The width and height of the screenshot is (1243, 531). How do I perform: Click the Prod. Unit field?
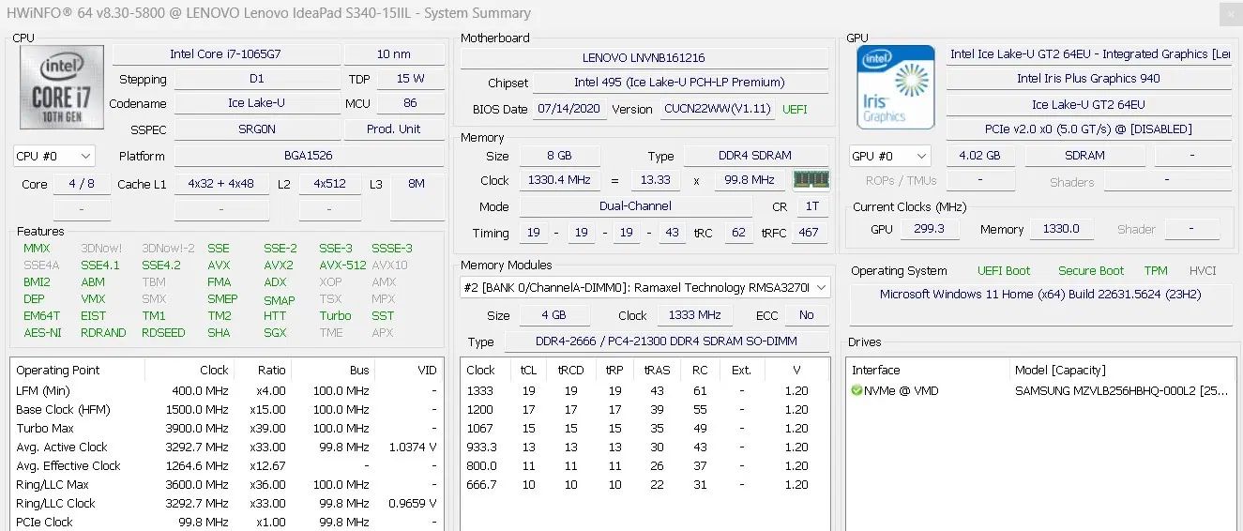pos(394,129)
